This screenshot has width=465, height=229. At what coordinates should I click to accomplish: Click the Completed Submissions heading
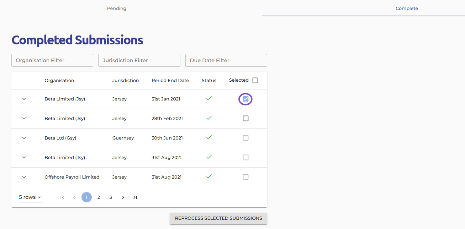77,40
